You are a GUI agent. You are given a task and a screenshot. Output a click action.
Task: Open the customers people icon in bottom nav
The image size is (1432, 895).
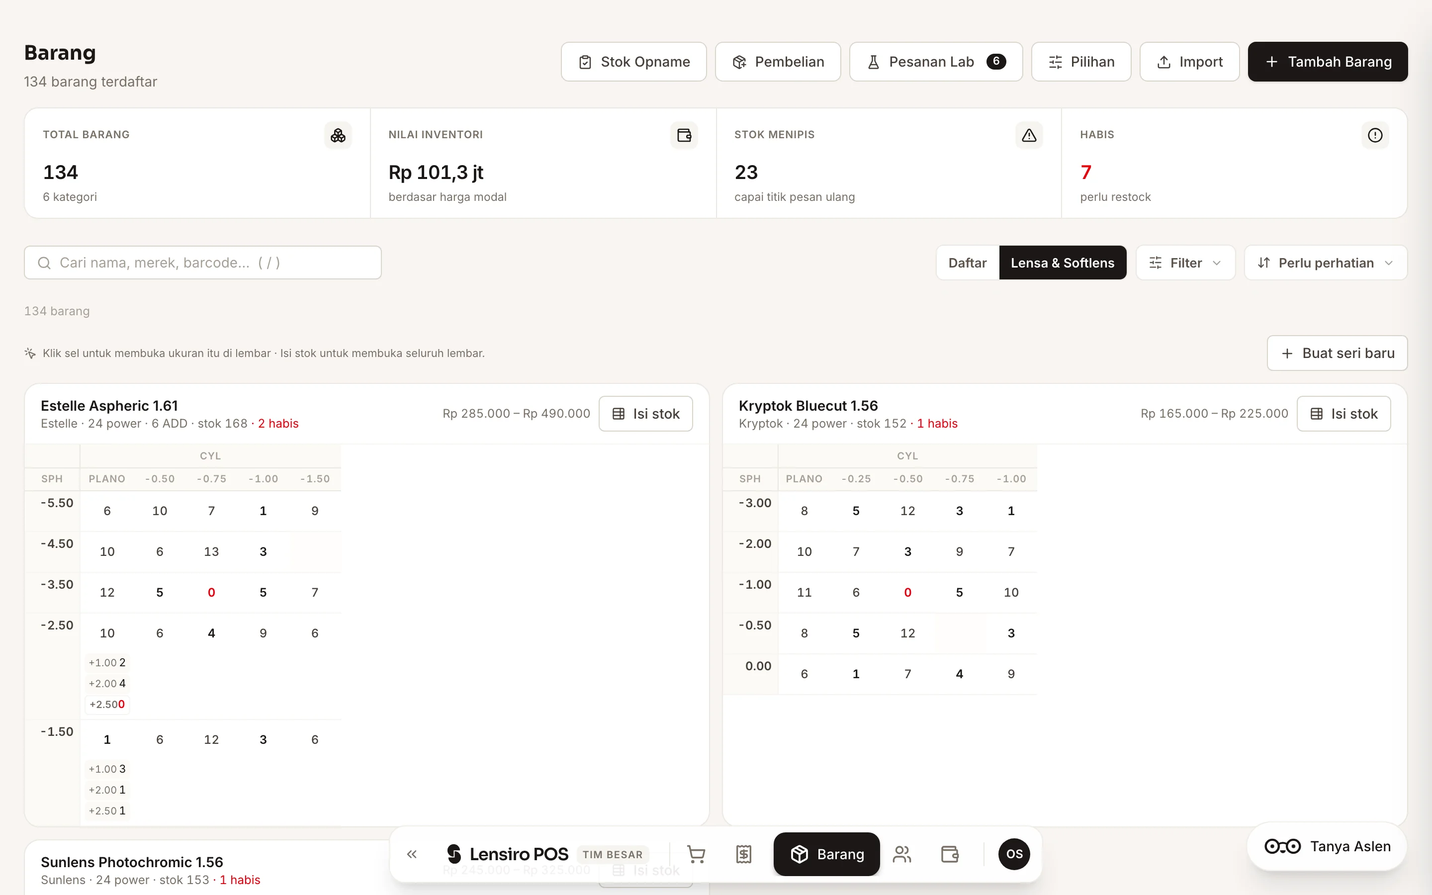[902, 854]
